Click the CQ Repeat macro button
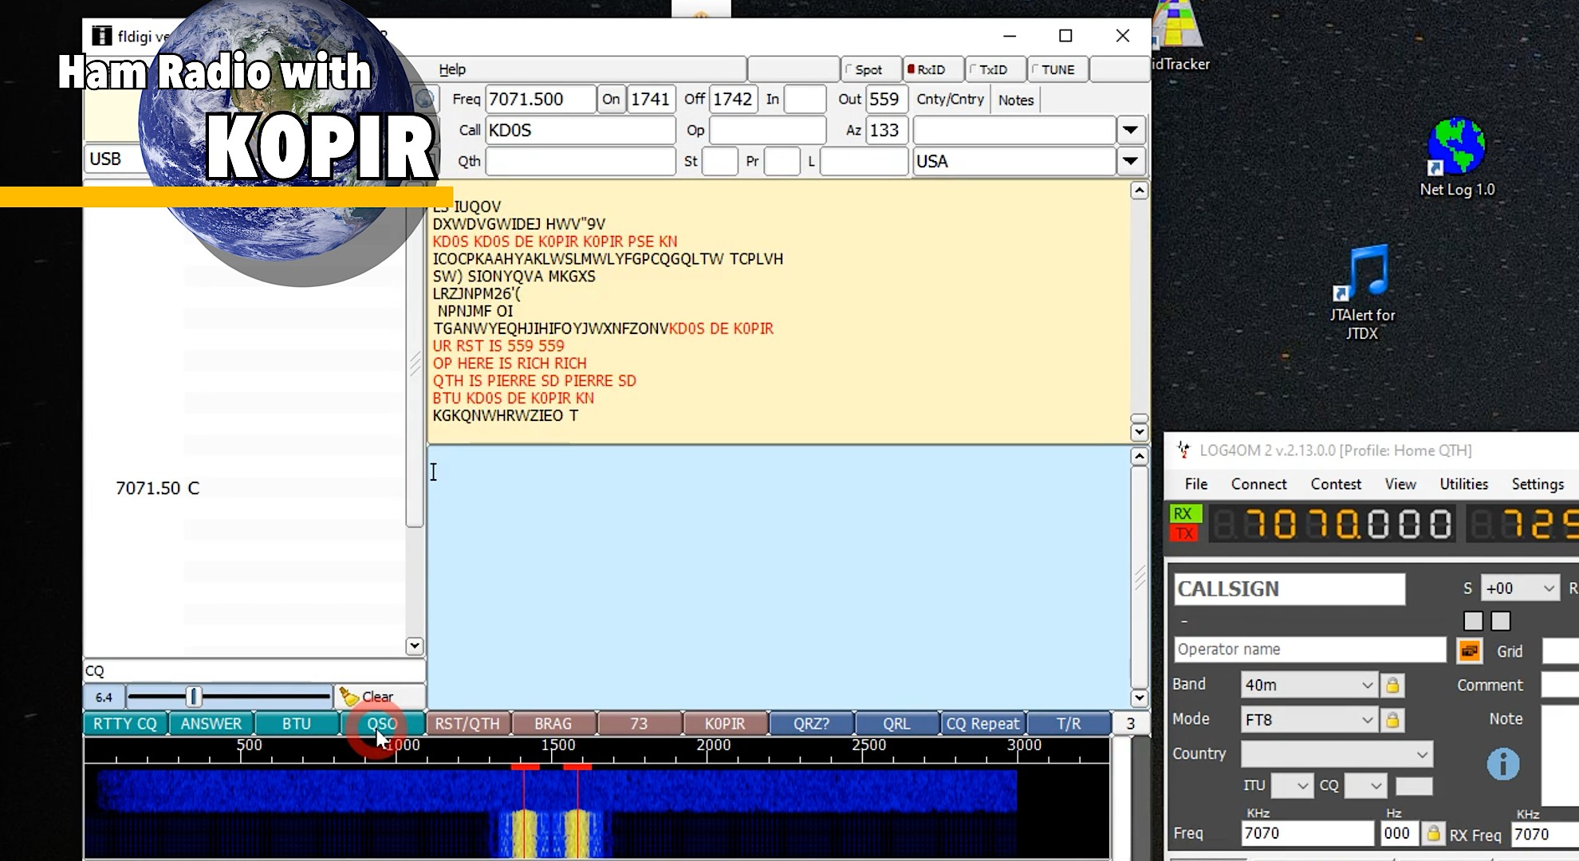Image resolution: width=1579 pixels, height=861 pixels. 982,723
